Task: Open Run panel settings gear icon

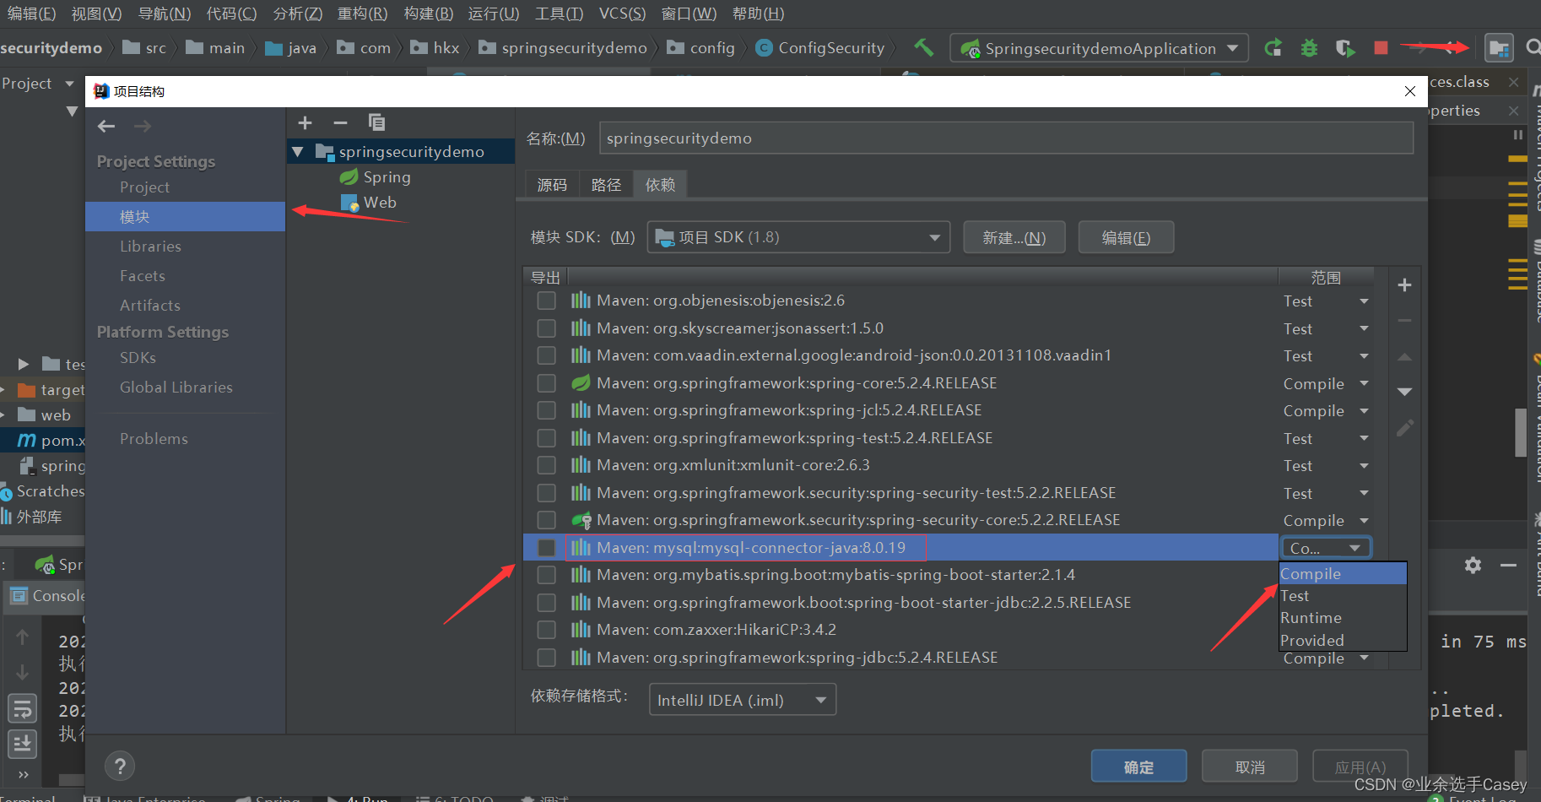Action: tap(1473, 565)
